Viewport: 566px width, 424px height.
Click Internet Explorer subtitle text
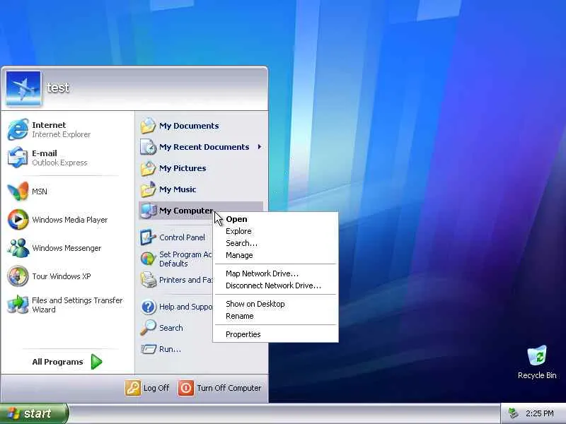(62, 134)
